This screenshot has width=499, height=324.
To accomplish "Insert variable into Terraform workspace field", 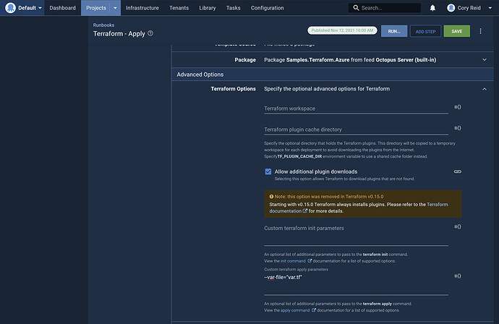I will tap(457, 107).
